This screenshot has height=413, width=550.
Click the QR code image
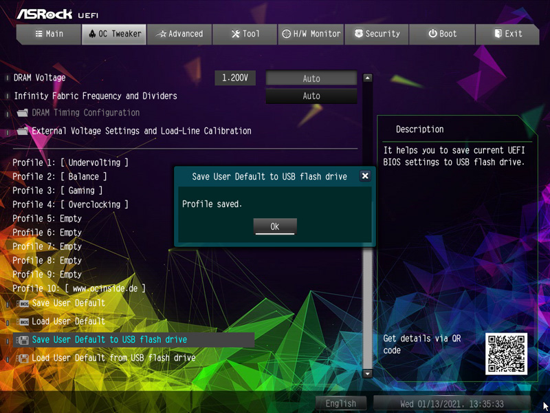pos(506,354)
